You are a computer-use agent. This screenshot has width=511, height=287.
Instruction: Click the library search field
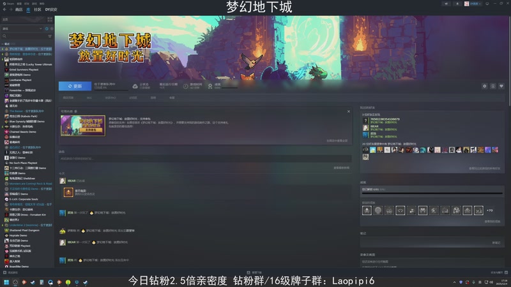[x=24, y=36]
